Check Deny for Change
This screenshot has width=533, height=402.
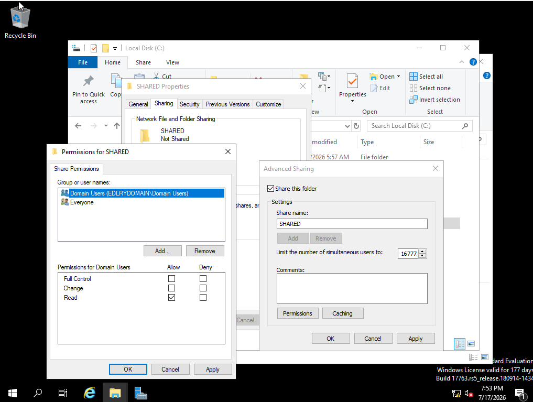point(203,288)
